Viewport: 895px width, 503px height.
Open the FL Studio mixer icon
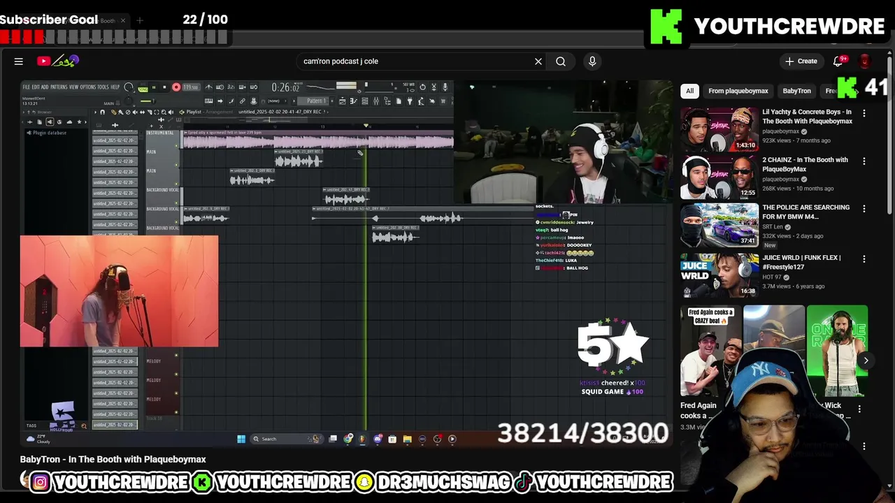pos(376,101)
